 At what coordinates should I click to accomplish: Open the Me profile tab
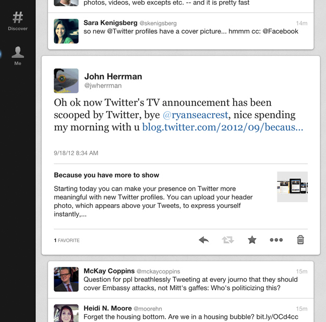[x=18, y=56]
